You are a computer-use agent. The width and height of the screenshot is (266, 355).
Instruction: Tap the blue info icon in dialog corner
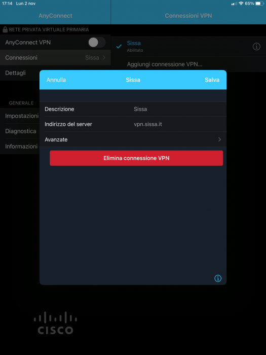217,278
